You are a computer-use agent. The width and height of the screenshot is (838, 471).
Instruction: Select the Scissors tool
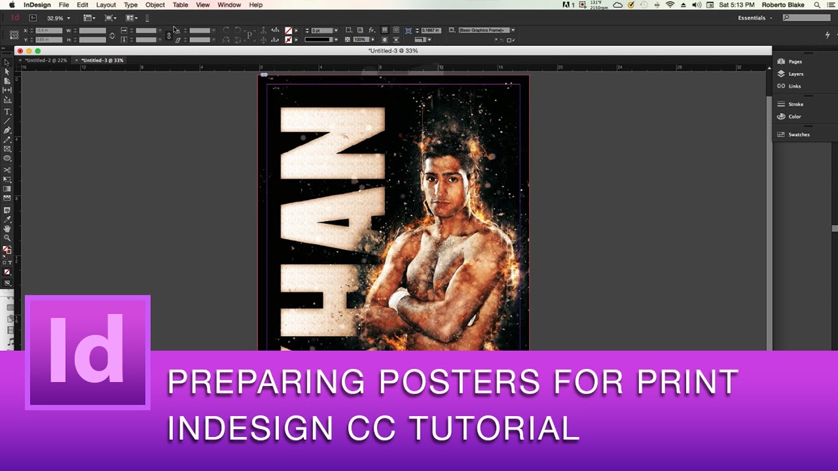click(8, 169)
